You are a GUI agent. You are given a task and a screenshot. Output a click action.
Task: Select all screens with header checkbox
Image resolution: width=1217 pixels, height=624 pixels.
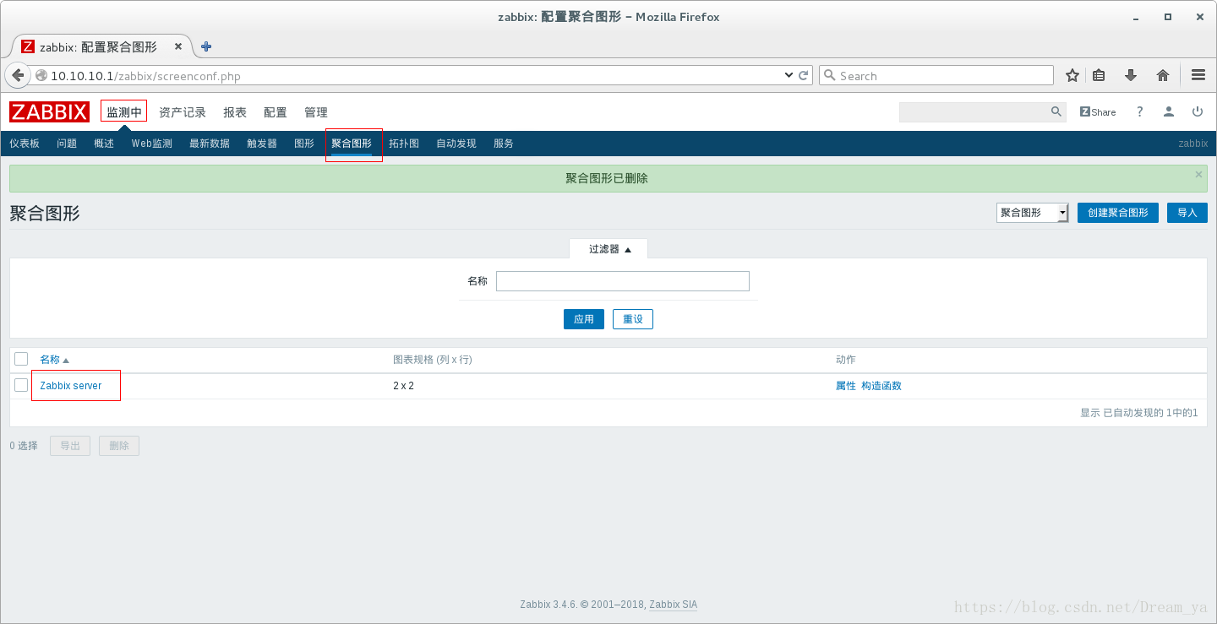[21, 359]
